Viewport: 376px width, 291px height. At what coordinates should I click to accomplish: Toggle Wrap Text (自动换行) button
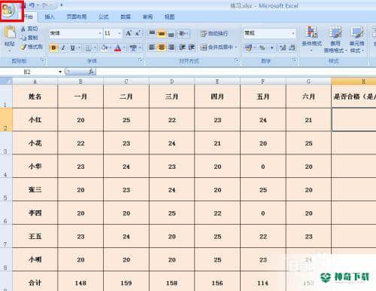point(214,33)
